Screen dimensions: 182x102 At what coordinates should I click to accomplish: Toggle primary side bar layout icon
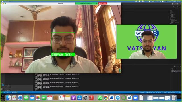point(173,4)
